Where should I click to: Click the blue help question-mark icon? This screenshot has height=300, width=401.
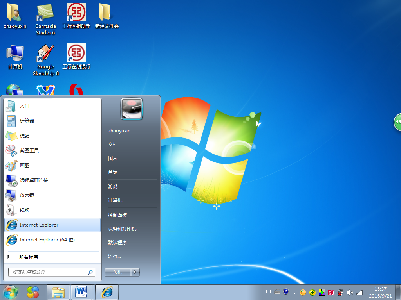285,291
